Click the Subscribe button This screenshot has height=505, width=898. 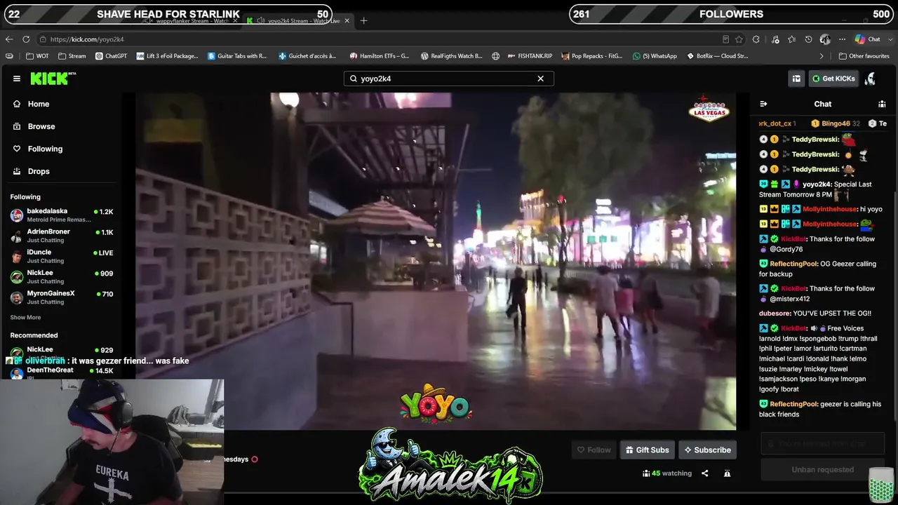(x=707, y=450)
